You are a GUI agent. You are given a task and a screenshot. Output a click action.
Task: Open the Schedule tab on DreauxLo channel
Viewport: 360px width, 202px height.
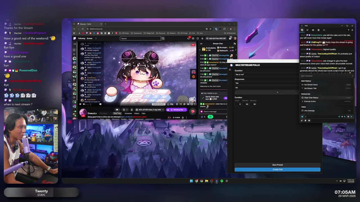(128, 113)
